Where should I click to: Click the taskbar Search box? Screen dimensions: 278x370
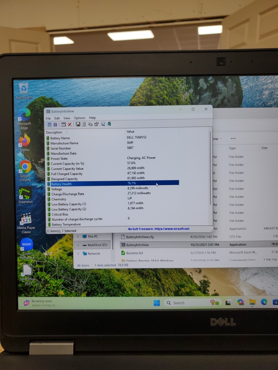pos(193,303)
